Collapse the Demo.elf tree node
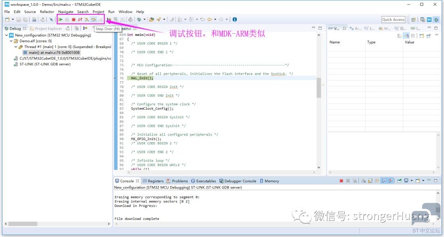The image size is (444, 237). tap(11, 41)
